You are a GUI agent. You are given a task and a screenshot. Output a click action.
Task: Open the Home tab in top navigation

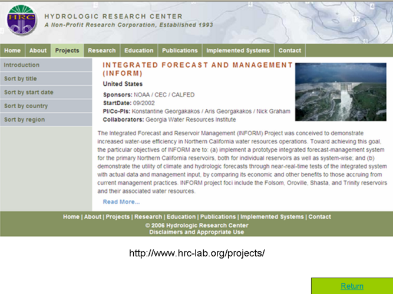click(x=12, y=51)
